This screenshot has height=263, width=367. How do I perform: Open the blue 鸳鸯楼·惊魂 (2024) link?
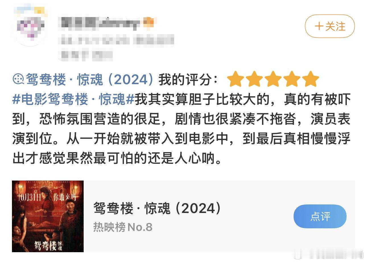point(90,79)
